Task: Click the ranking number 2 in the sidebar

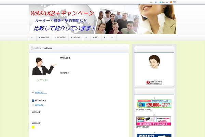Action: 154,115
